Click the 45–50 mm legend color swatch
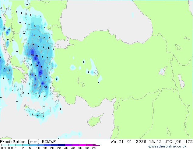 point(89,145)
